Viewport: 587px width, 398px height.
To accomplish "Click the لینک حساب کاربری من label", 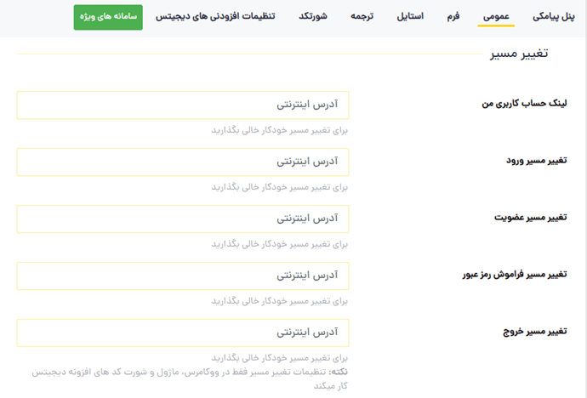I will click(x=525, y=103).
